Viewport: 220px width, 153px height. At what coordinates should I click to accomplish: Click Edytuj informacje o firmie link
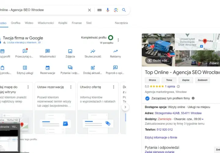[161, 137]
